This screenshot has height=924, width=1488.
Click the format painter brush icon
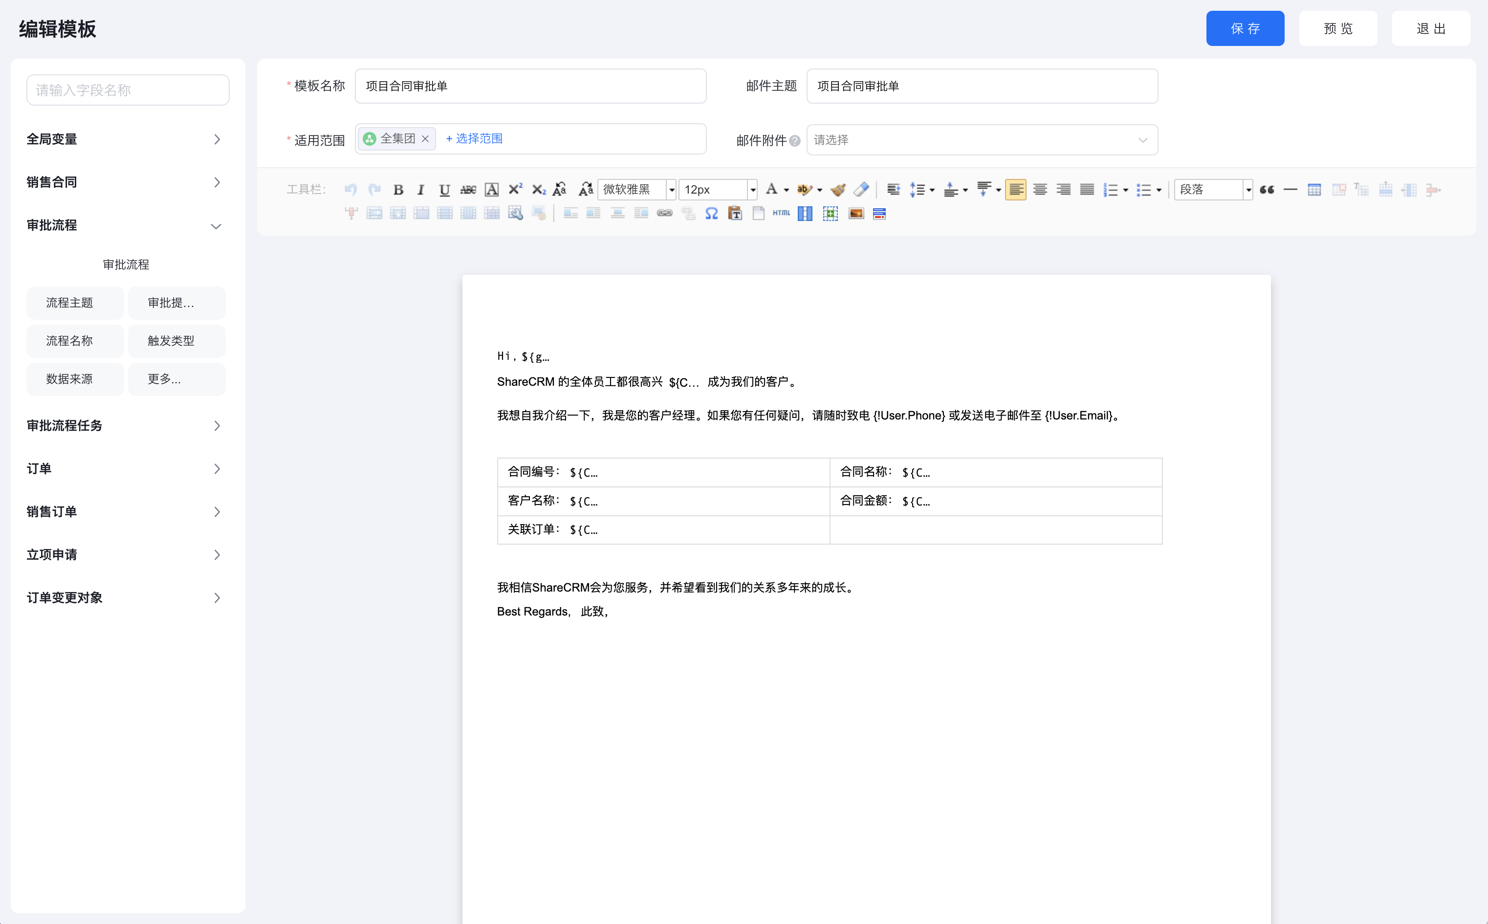click(x=838, y=190)
